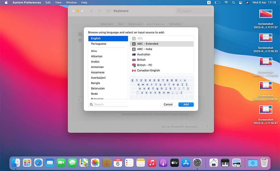
Task: Launch Safari from the Dock
Action: tap(38, 162)
